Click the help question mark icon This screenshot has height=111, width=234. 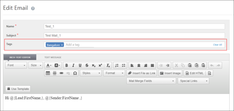[x=33, y=9]
